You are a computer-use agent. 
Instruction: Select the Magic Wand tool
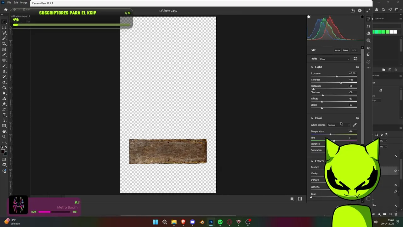4,38
